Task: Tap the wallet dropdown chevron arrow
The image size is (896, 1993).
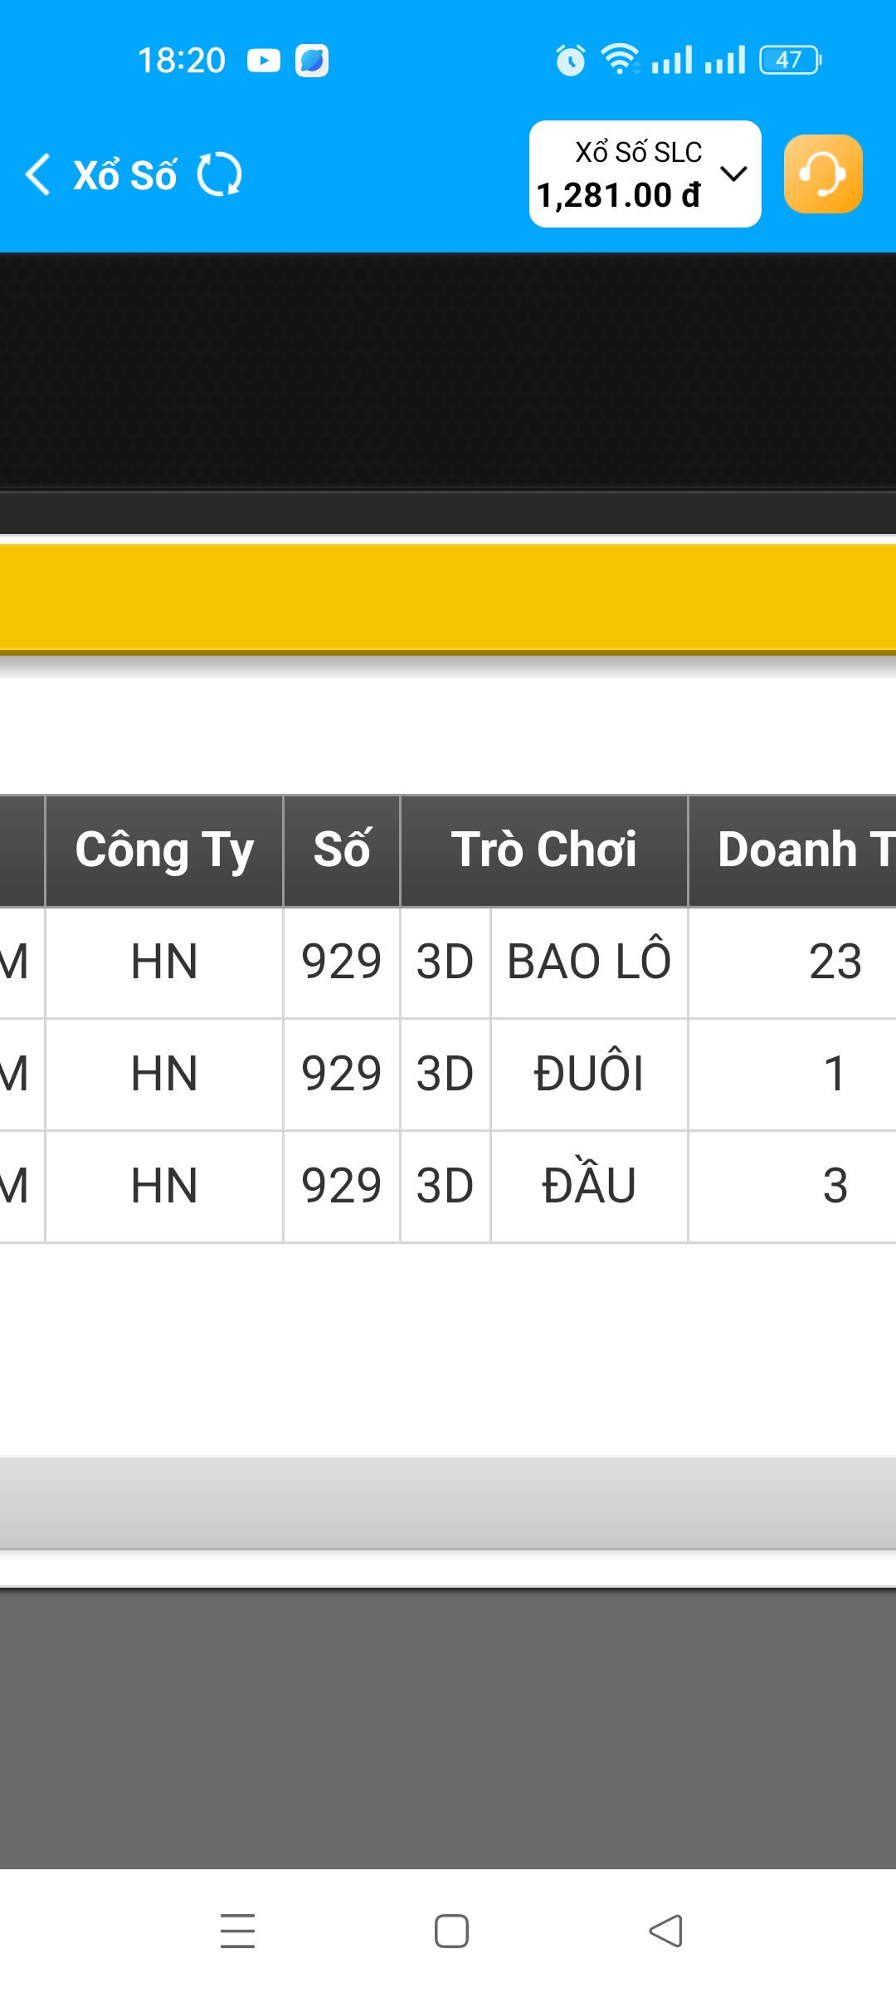Action: pyautogui.click(x=733, y=174)
